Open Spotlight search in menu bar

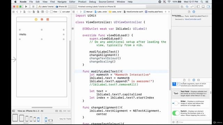(202, 2)
